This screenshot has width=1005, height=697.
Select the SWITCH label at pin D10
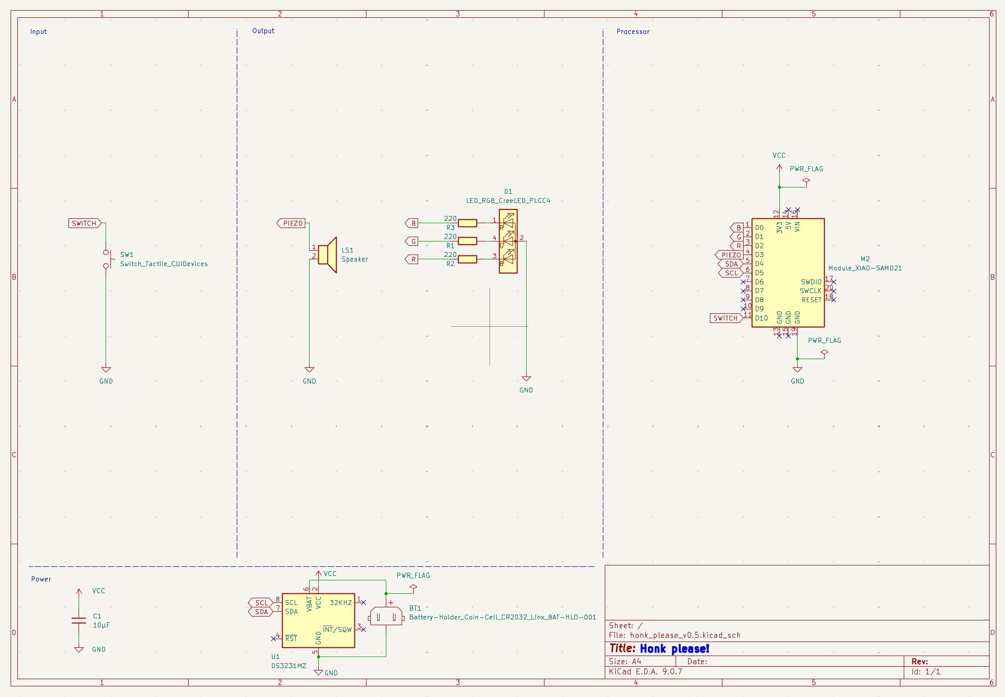pyautogui.click(x=725, y=318)
